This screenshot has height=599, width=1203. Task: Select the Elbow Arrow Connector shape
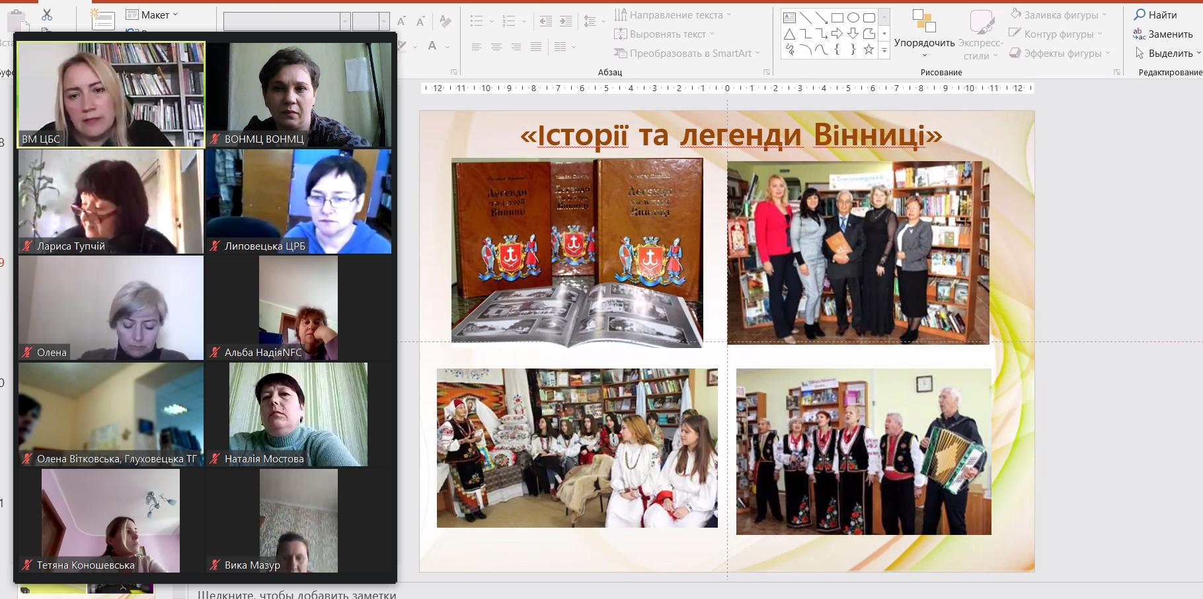coord(821,34)
